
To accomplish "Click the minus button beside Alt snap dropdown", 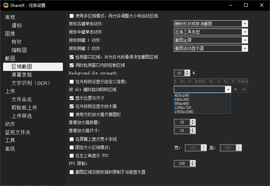I will [244, 89].
